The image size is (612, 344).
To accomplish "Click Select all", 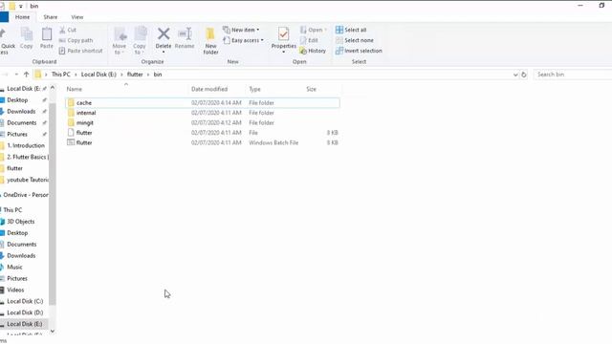I will 351,30.
